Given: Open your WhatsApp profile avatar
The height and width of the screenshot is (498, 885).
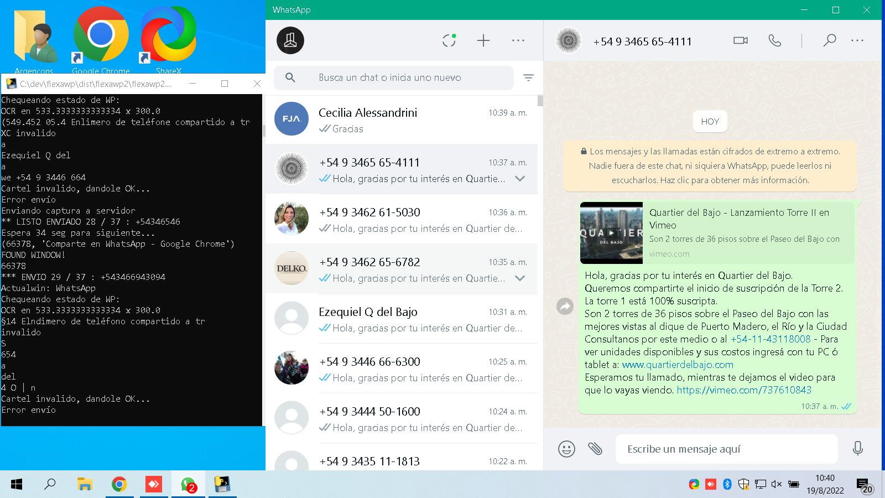Looking at the screenshot, I should 290,40.
